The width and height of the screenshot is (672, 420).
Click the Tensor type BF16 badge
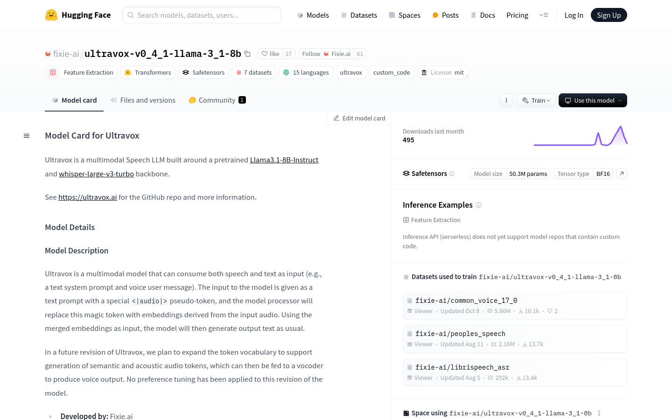coord(583,174)
